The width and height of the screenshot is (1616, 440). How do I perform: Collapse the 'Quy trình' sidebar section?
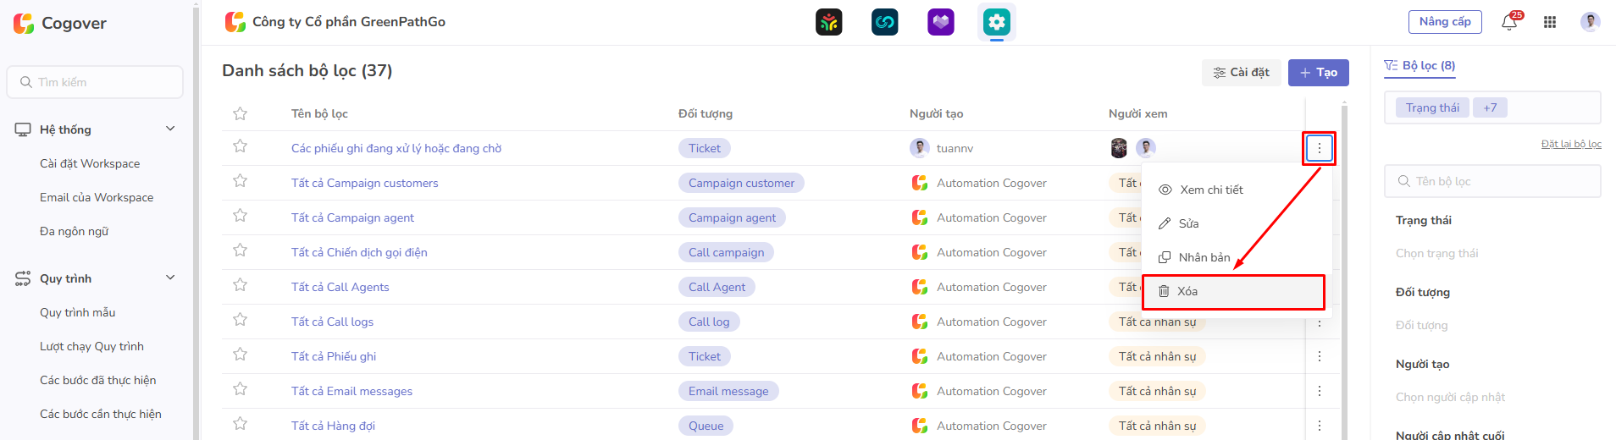coord(170,278)
